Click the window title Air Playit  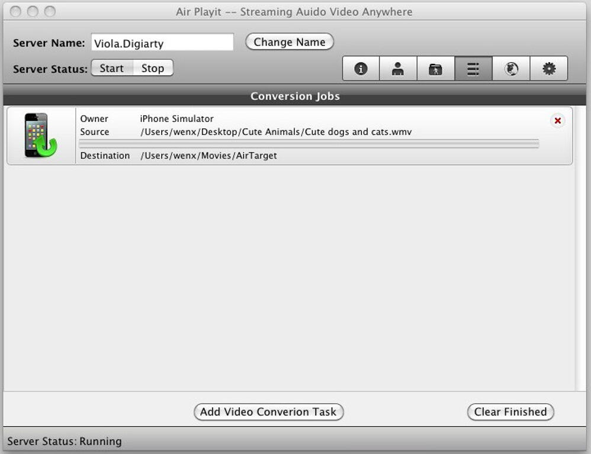(x=294, y=12)
